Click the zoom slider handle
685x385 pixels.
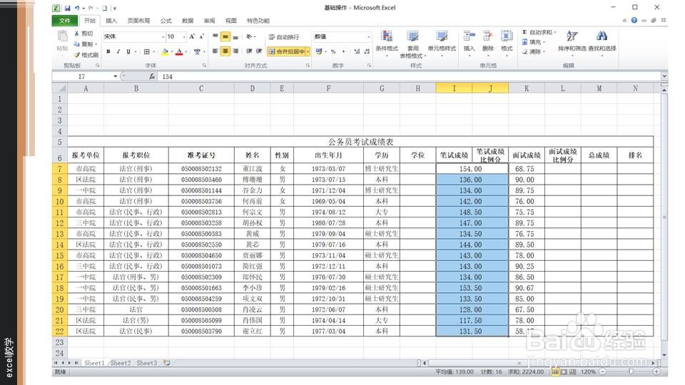(x=631, y=372)
